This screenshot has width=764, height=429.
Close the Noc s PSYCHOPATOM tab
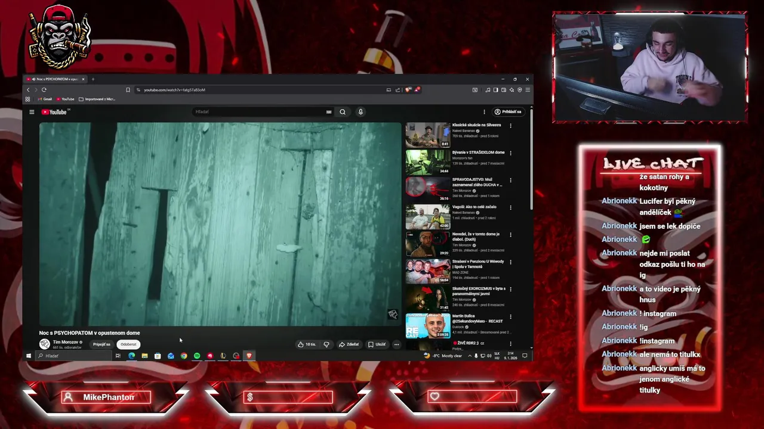84,79
